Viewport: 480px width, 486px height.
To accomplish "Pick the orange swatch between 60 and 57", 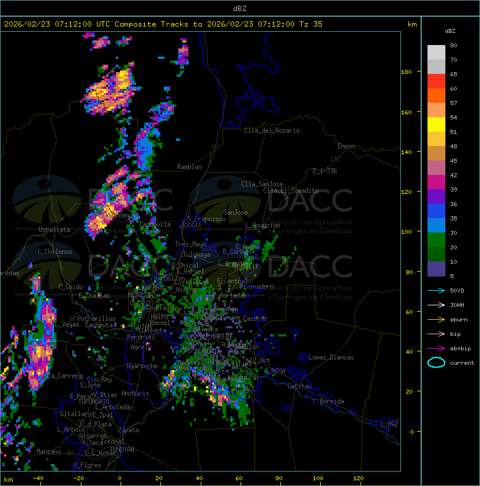I will tap(436, 95).
